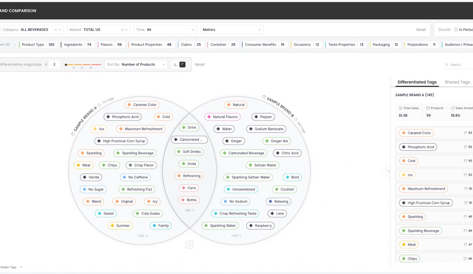Click the hand icon beside Sample Brand B

(264, 97)
